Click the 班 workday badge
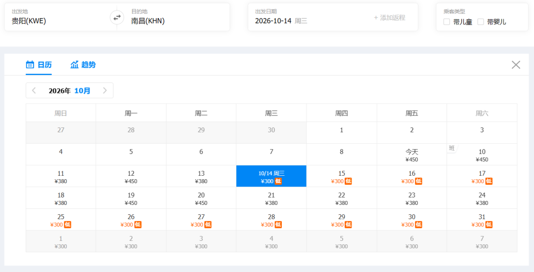 pos(451,148)
